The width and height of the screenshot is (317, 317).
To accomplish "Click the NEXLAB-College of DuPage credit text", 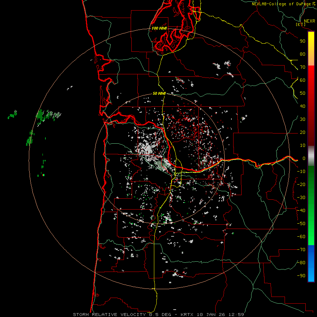I will click(284, 4).
